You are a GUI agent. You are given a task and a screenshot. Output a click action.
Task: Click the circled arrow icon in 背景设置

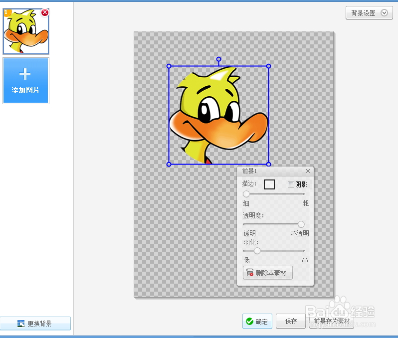[x=385, y=13]
